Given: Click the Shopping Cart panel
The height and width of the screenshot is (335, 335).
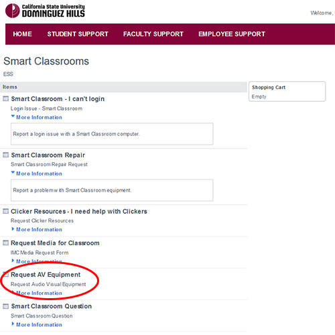Looking at the screenshot, I should [287, 91].
